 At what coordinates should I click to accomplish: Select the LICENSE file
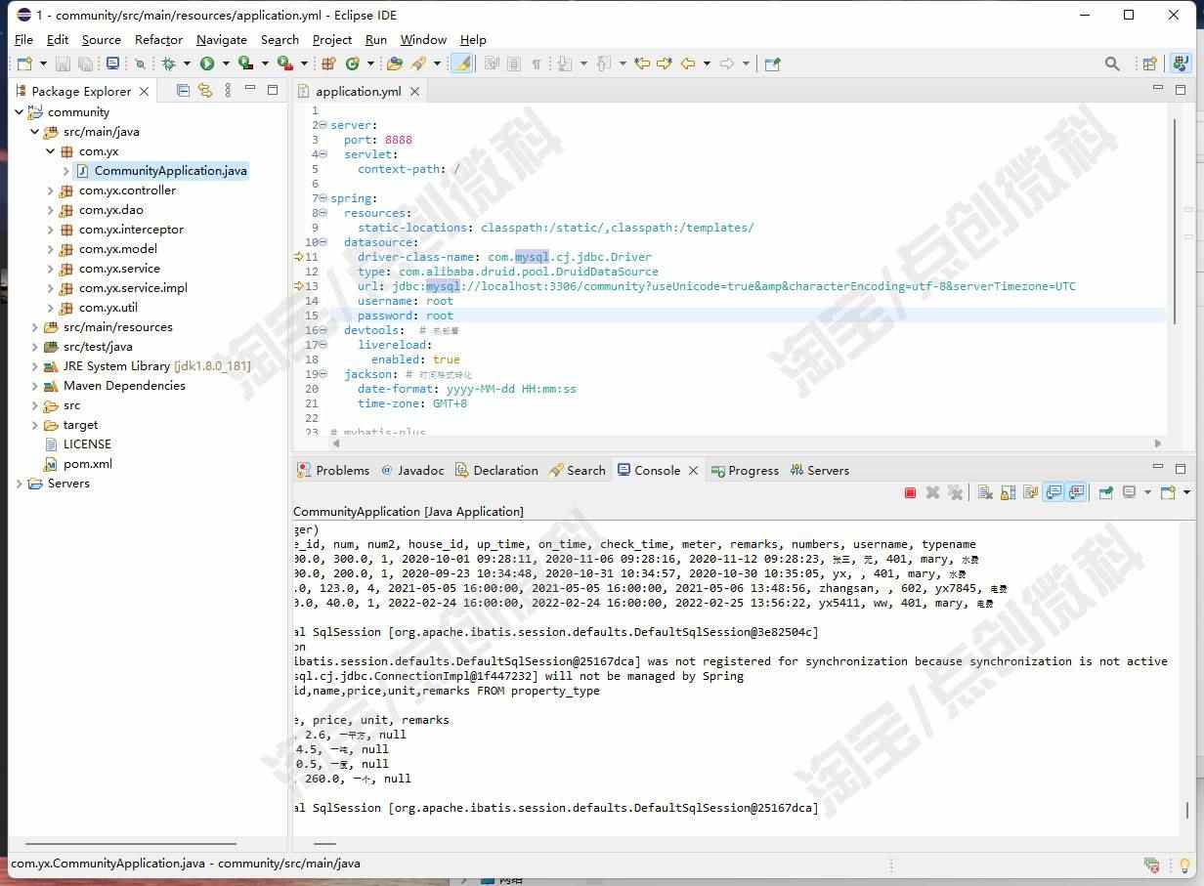(x=87, y=444)
